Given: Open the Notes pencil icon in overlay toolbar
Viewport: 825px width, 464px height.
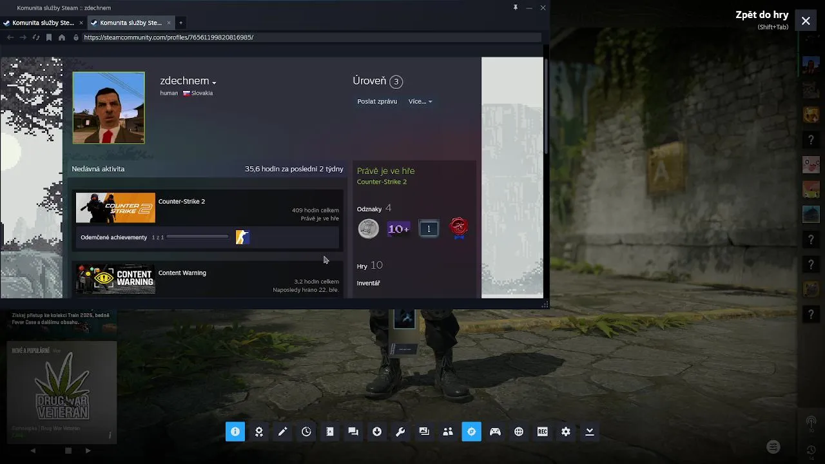Looking at the screenshot, I should coord(282,432).
